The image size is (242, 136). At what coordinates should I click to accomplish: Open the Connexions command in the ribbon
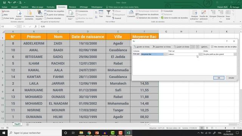click(x=82, y=11)
